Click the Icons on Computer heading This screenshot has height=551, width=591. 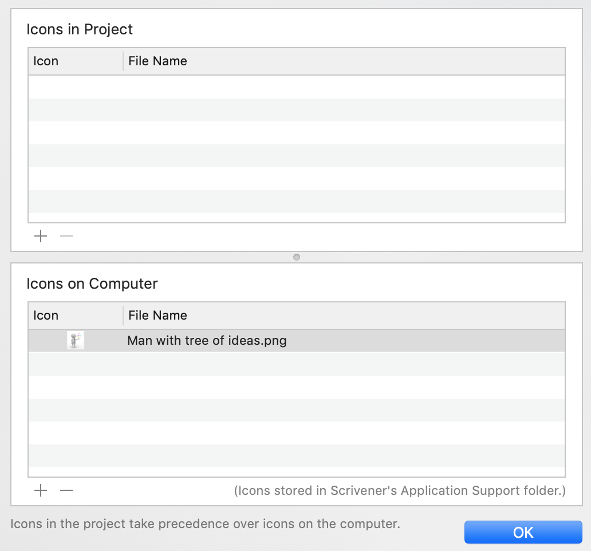point(92,284)
